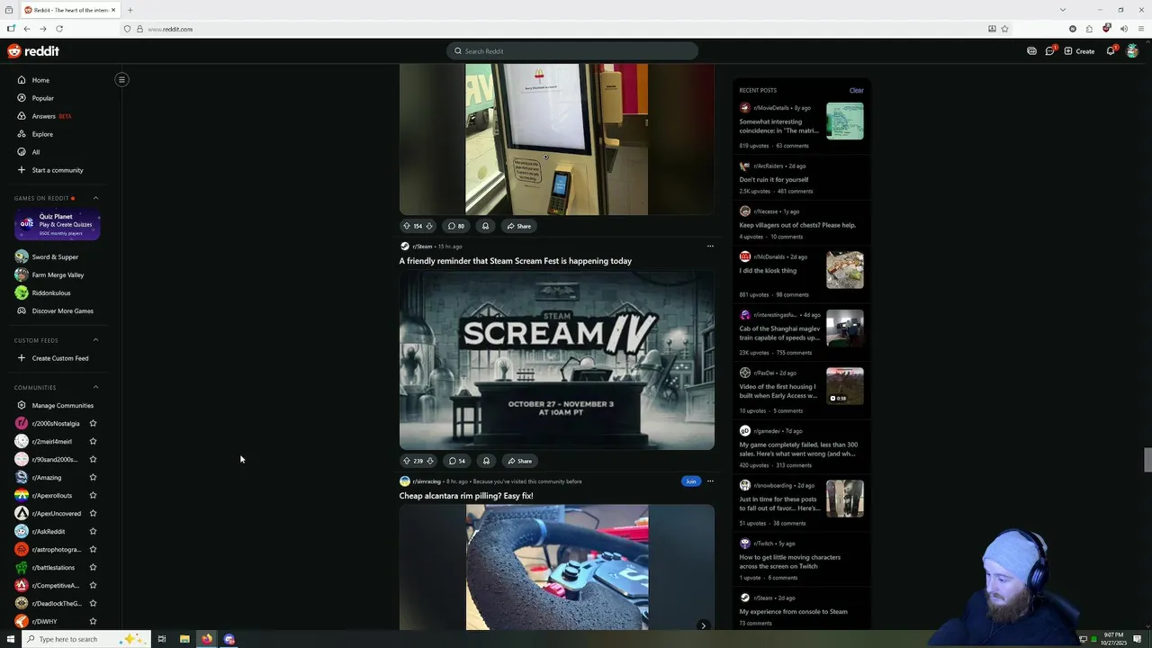
Task: Click the Search Reddit field
Action: [572, 51]
